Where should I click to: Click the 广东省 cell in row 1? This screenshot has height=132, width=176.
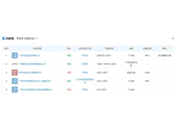click(131, 55)
